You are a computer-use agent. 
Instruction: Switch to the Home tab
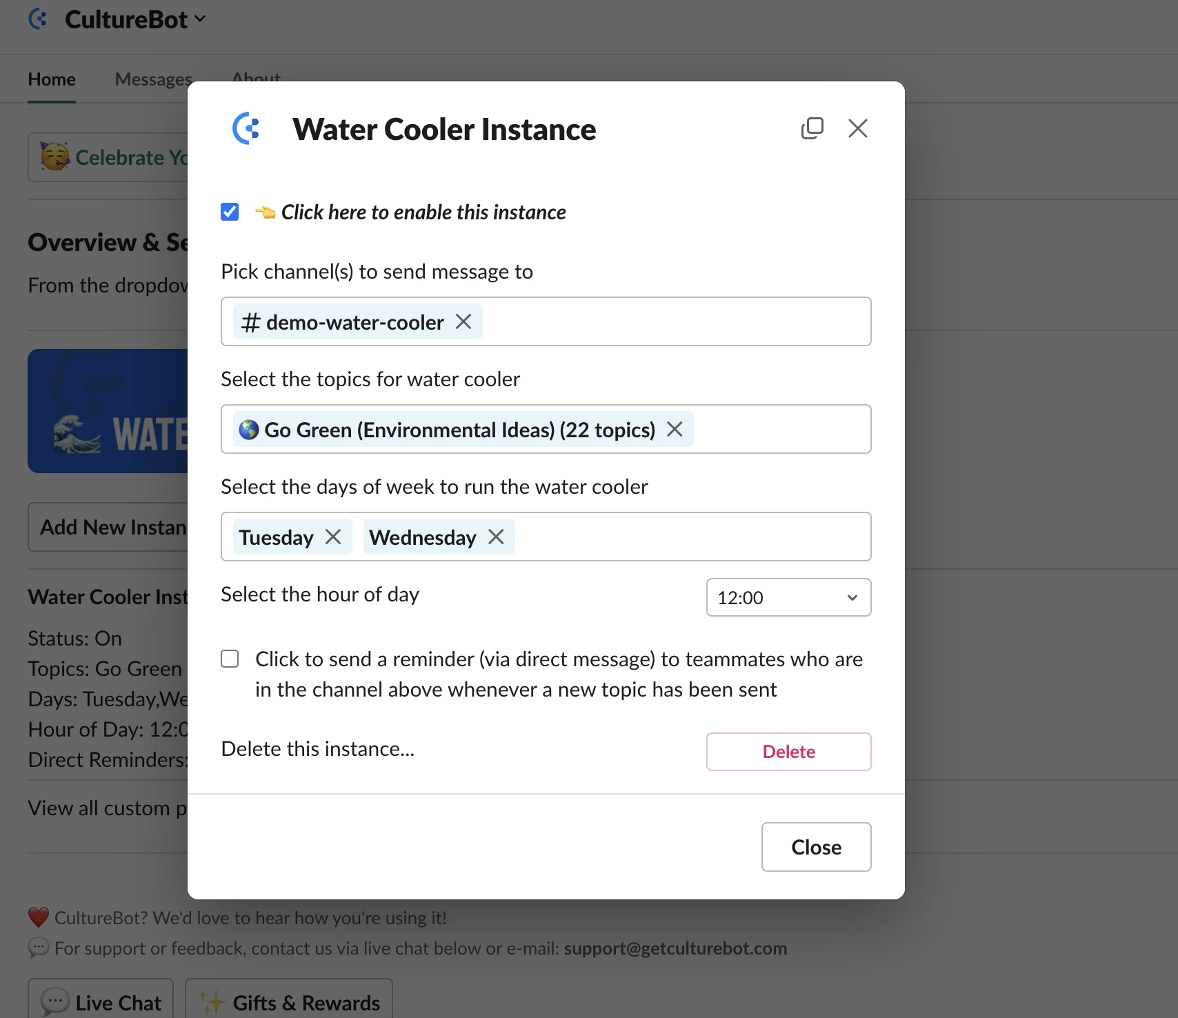52,79
